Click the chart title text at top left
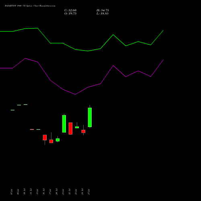This screenshot has height=201, width=201. pyautogui.click(x=30, y=6)
